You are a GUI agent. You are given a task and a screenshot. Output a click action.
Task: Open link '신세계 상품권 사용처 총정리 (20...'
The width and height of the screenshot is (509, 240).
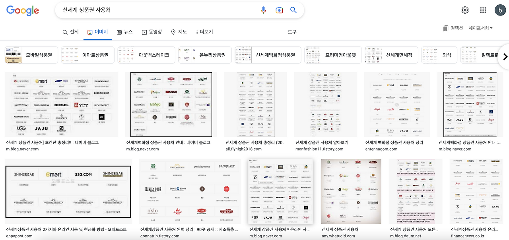[x=255, y=142]
